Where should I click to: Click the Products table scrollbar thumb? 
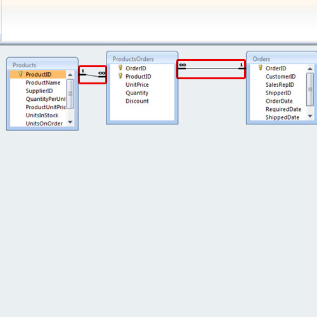[x=70, y=94]
